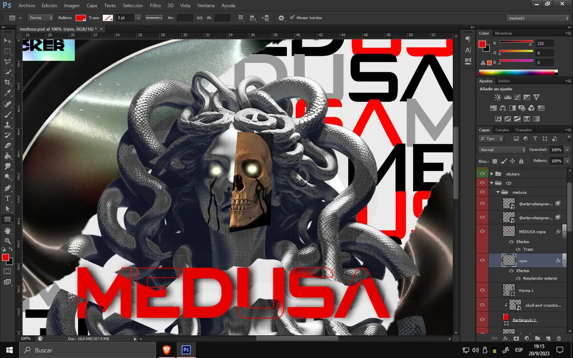Click the Windows Buscar search box
Image resolution: width=573 pixels, height=358 pixels.
87,350
